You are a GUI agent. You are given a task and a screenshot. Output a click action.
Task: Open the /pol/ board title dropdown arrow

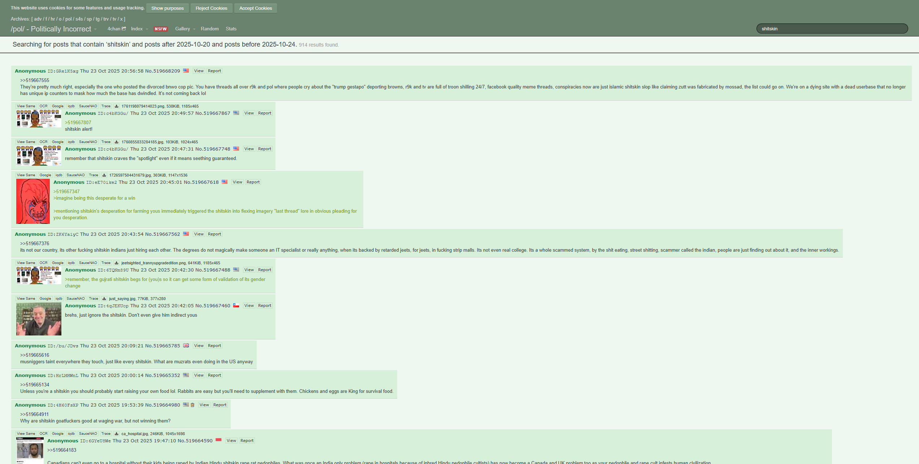pyautogui.click(x=95, y=29)
